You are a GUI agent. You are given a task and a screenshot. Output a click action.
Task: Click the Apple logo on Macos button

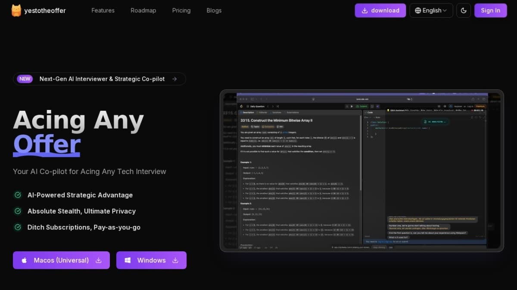[24, 260]
